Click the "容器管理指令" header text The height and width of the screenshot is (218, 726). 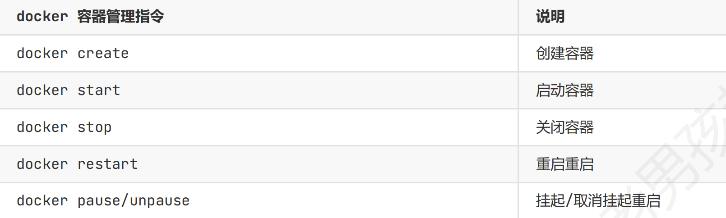pos(120,17)
